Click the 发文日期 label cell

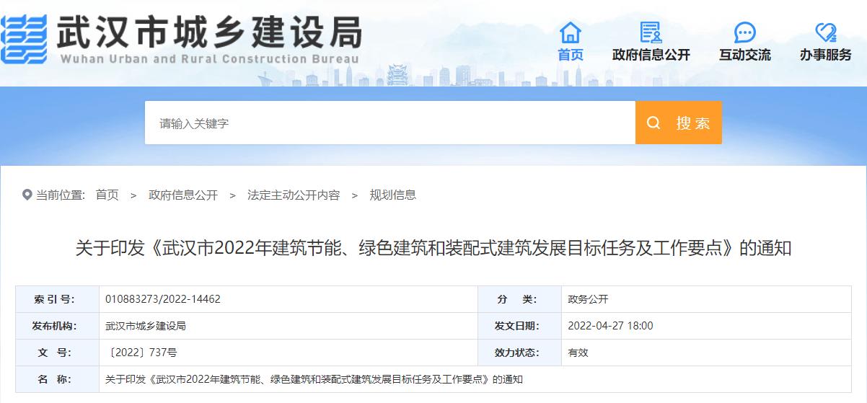[519, 326]
